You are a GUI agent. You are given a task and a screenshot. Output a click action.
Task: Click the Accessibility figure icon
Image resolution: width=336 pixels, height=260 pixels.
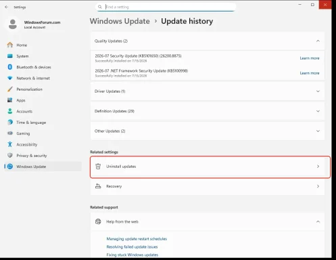tap(10, 144)
